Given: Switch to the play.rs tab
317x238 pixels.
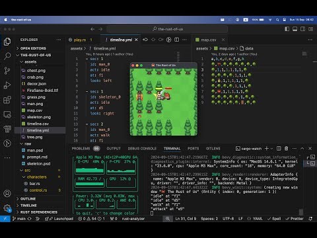Looking at the screenshot, I should (81, 40).
